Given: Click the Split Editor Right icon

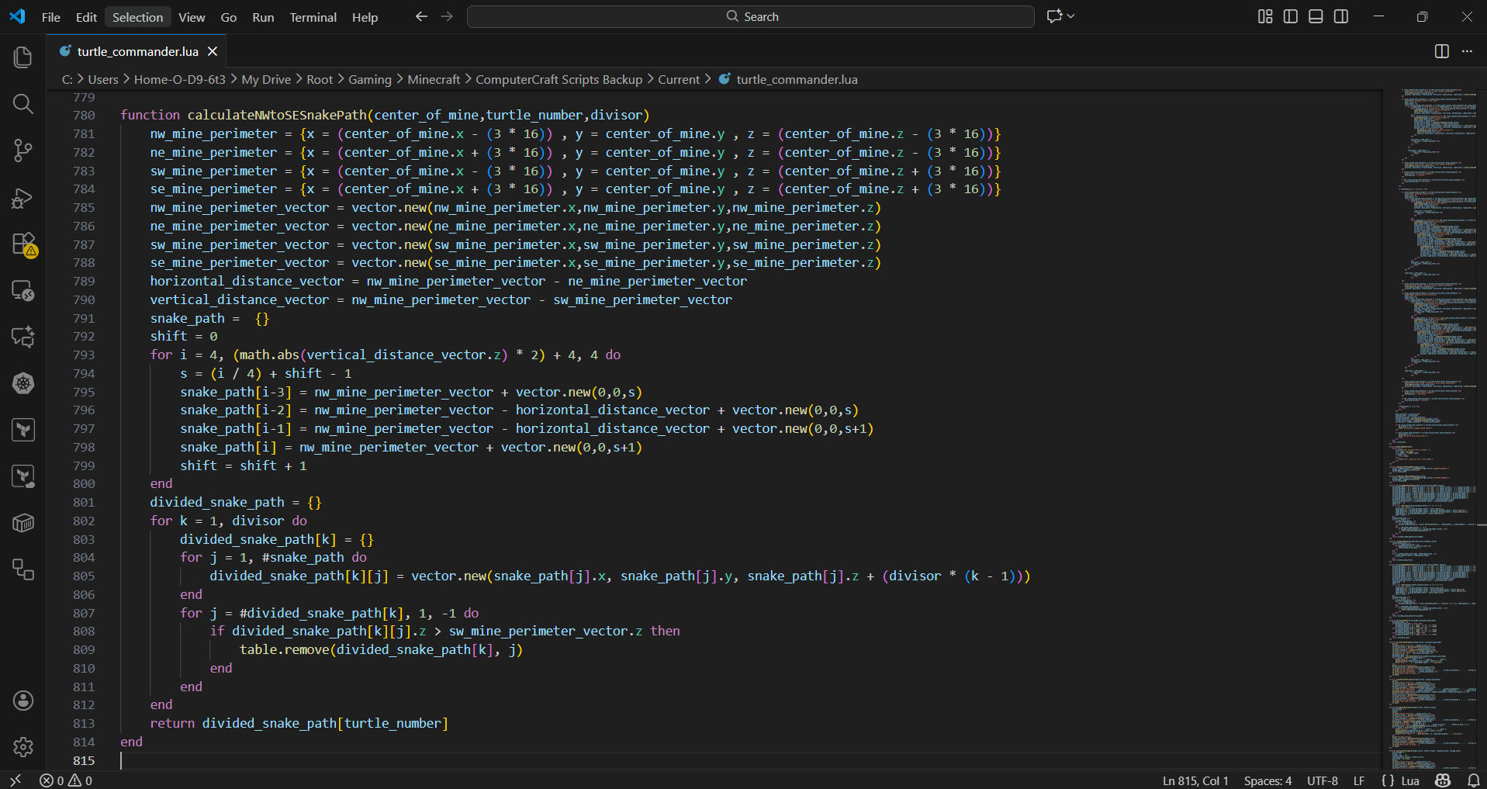Looking at the screenshot, I should tap(1441, 51).
